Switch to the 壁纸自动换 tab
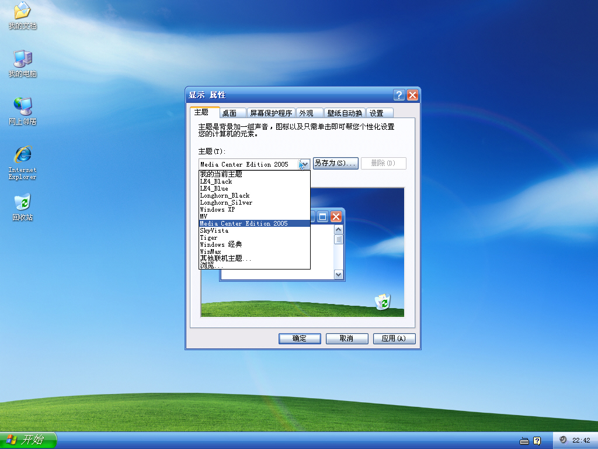Viewport: 598px width, 449px height. [x=345, y=113]
